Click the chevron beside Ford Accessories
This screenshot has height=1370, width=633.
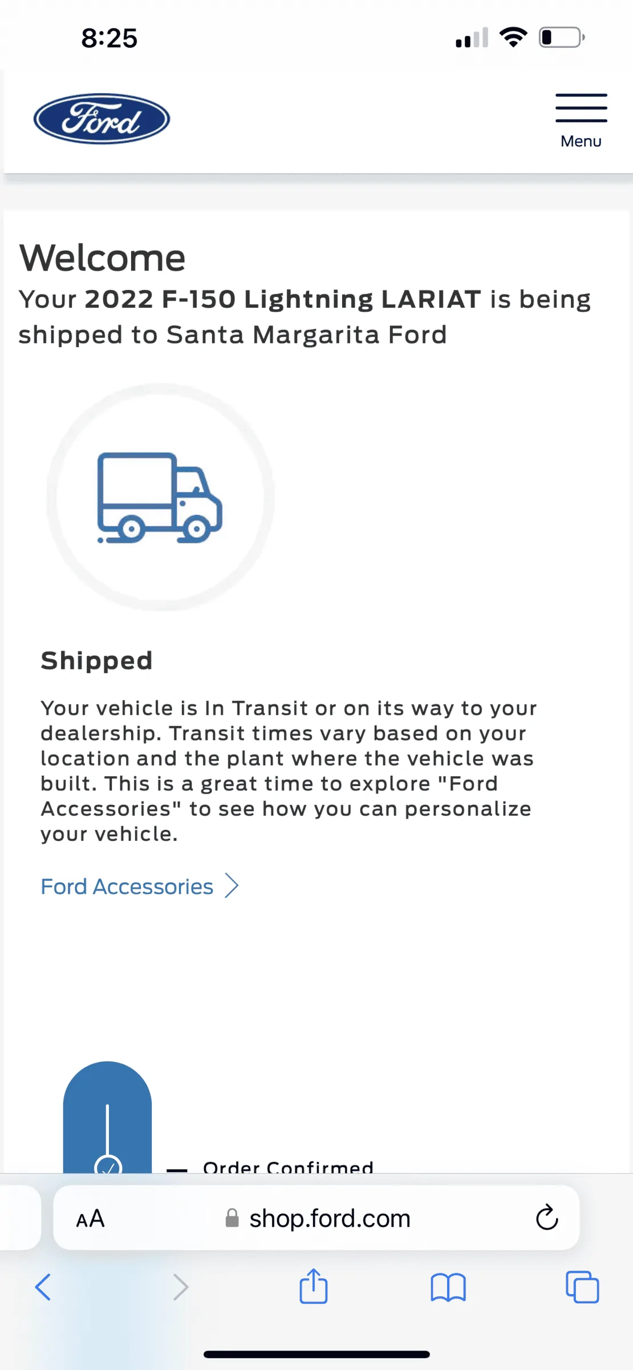232,886
